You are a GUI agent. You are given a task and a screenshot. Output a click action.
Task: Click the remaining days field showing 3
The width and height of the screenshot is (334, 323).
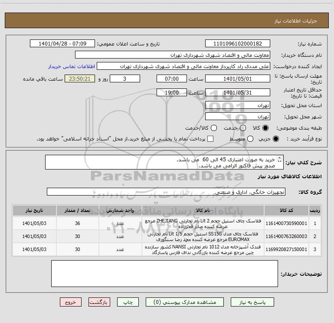tap(125, 78)
